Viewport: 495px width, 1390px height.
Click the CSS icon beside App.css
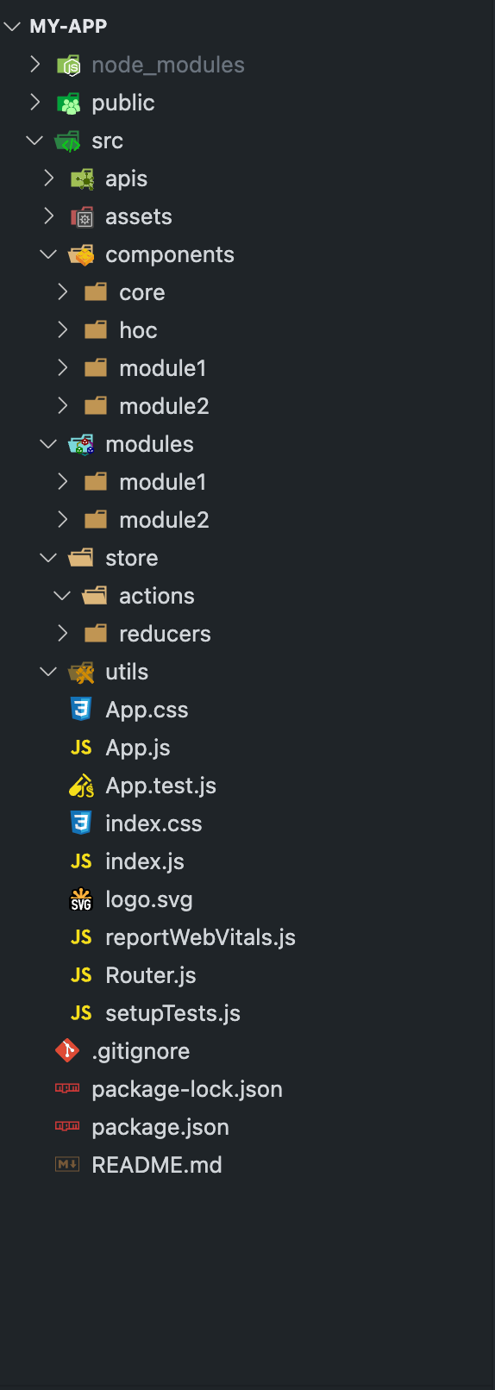[x=81, y=710]
